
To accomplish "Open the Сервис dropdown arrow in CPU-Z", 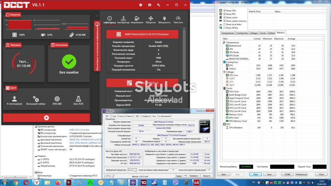I will pos(185,176).
